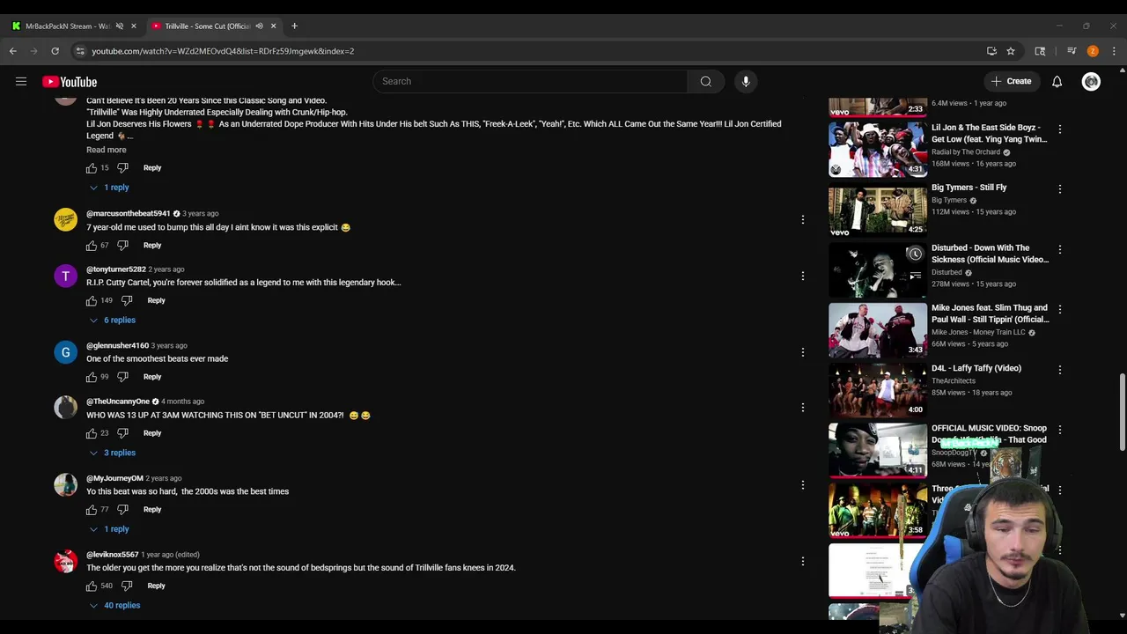Open a new browser tab
Image resolution: width=1127 pixels, height=634 pixels.
(x=294, y=26)
